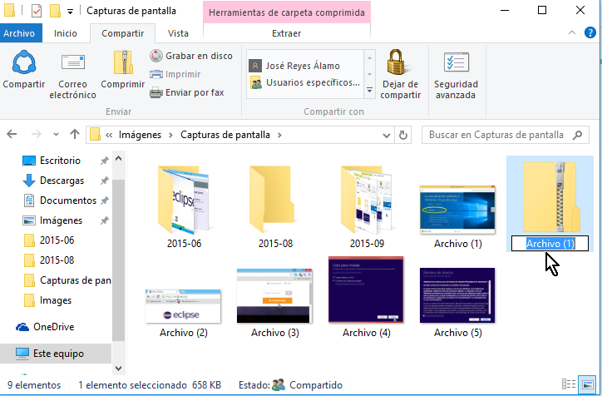The height and width of the screenshot is (396, 602).
Task: Open Seguridad avanzada
Action: 456,75
